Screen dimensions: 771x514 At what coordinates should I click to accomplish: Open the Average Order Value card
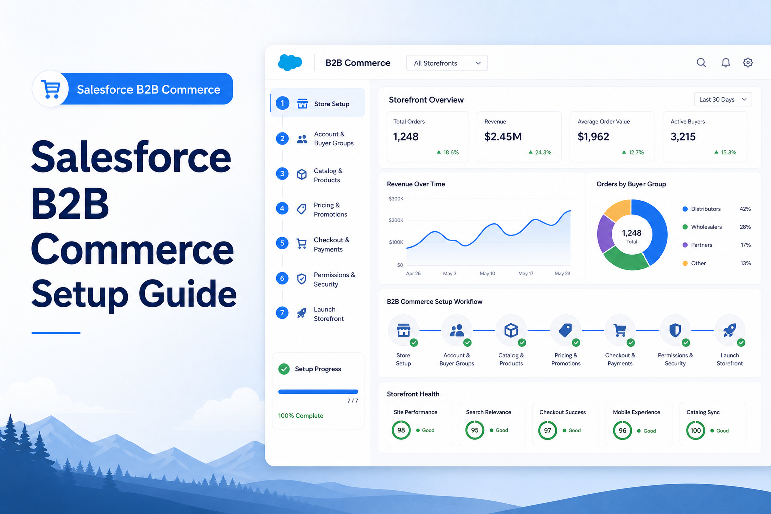[x=612, y=137]
